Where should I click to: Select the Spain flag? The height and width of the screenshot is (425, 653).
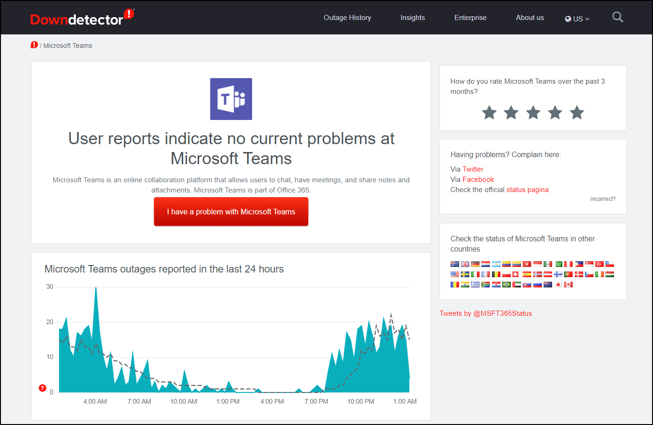click(527, 274)
